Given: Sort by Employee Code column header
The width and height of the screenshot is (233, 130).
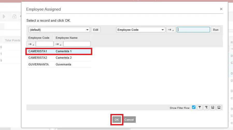Looking at the screenshot, I should pyautogui.click(x=39, y=38).
